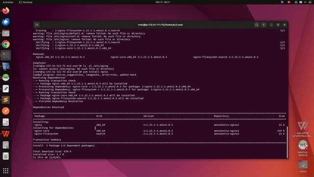This screenshot has height=177, width=314.
Task: Open the Activities overview
Action: pyautogui.click(x=8, y=2)
